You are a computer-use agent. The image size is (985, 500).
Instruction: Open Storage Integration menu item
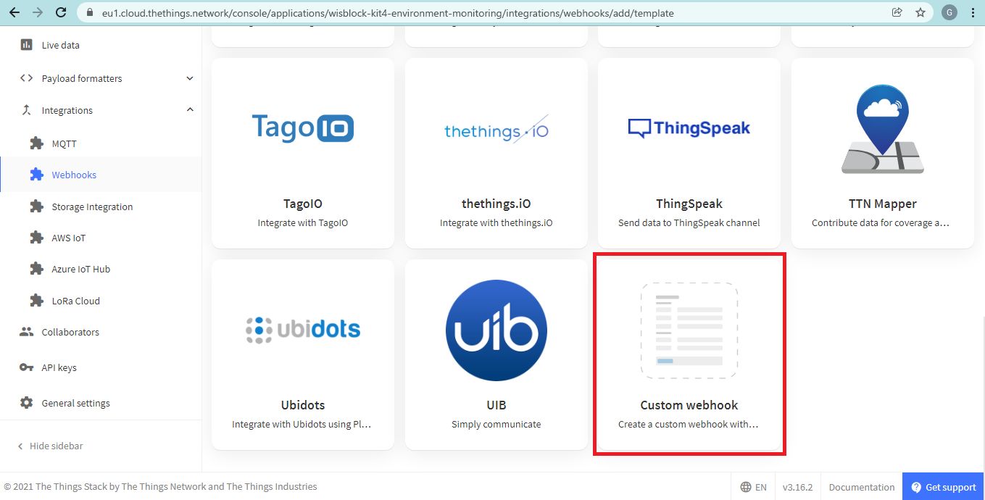(x=92, y=207)
